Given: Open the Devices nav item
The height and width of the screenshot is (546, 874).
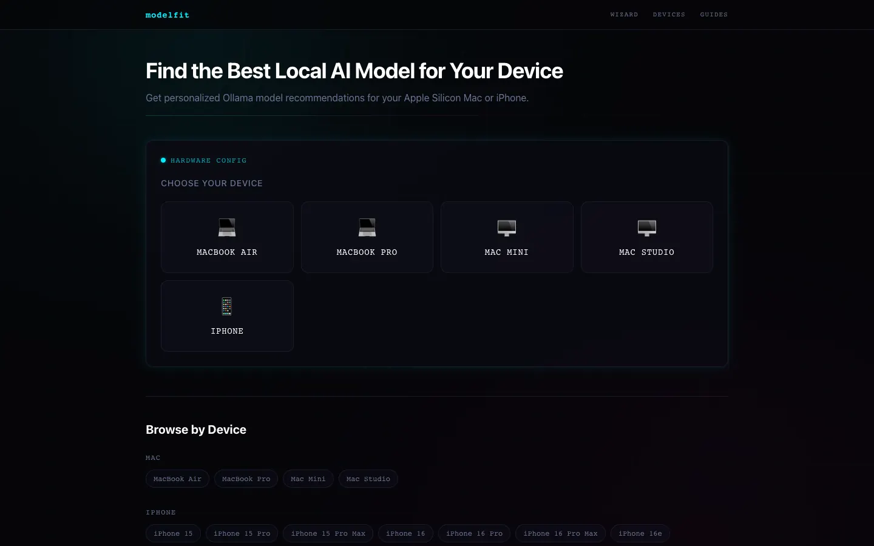Looking at the screenshot, I should click(x=669, y=15).
